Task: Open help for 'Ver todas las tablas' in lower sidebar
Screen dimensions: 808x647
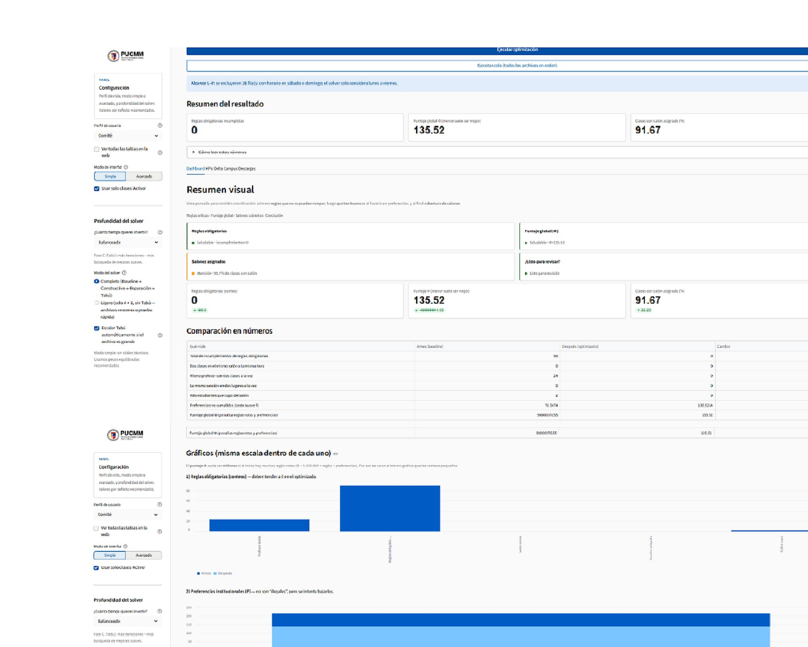Action: click(160, 532)
